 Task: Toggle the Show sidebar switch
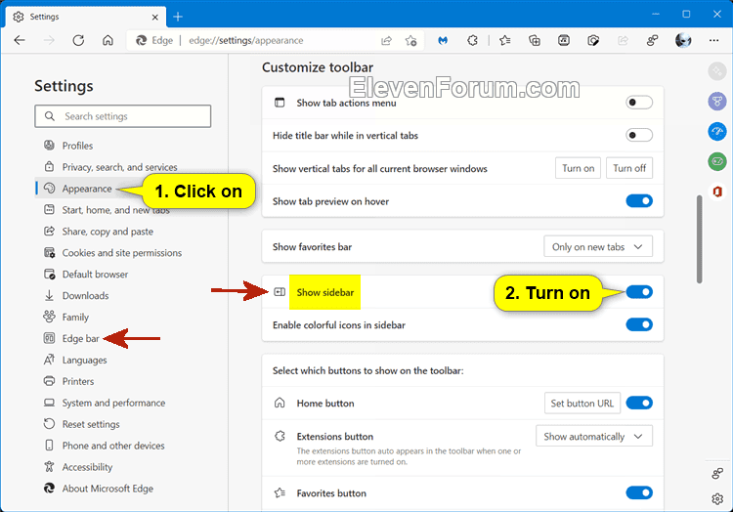(639, 292)
